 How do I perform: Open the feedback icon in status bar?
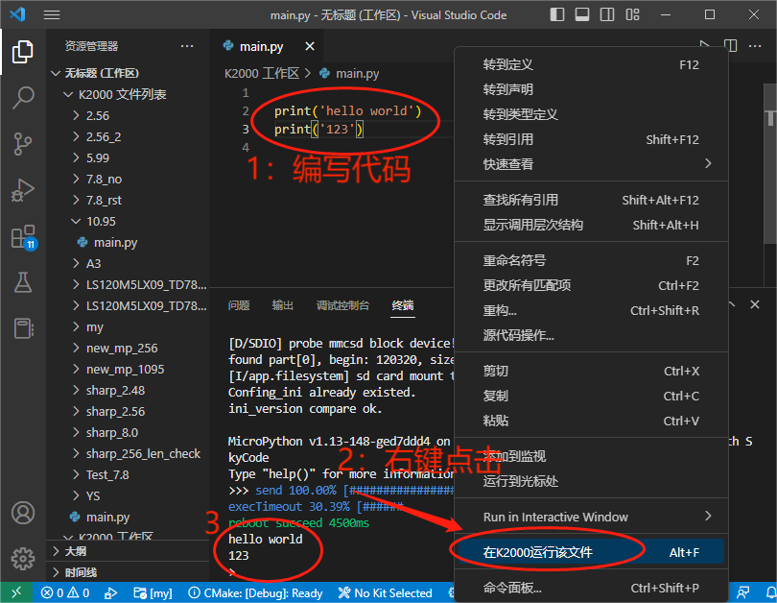point(743,593)
